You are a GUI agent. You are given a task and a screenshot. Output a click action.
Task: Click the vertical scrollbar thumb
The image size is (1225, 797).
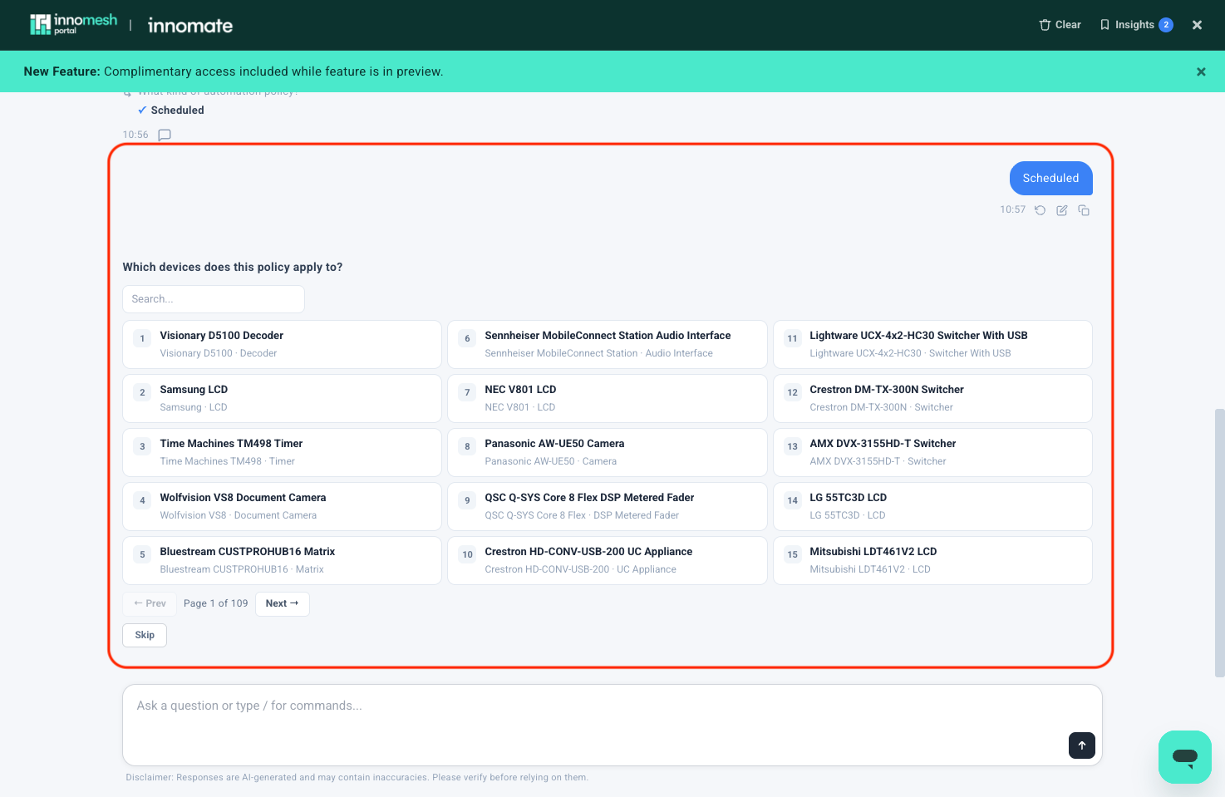pyautogui.click(x=1219, y=543)
